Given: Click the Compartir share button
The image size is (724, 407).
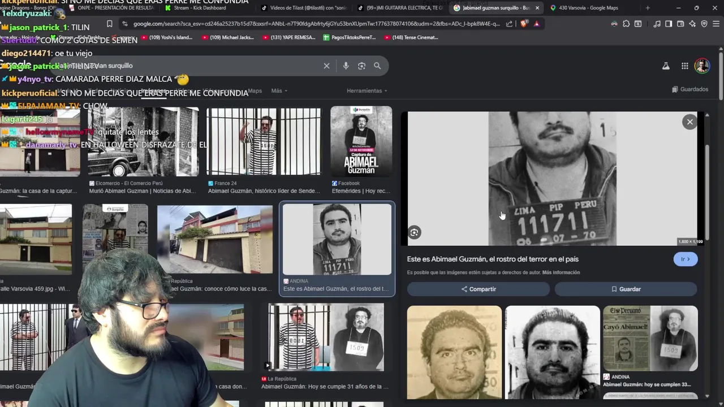Looking at the screenshot, I should 479,289.
